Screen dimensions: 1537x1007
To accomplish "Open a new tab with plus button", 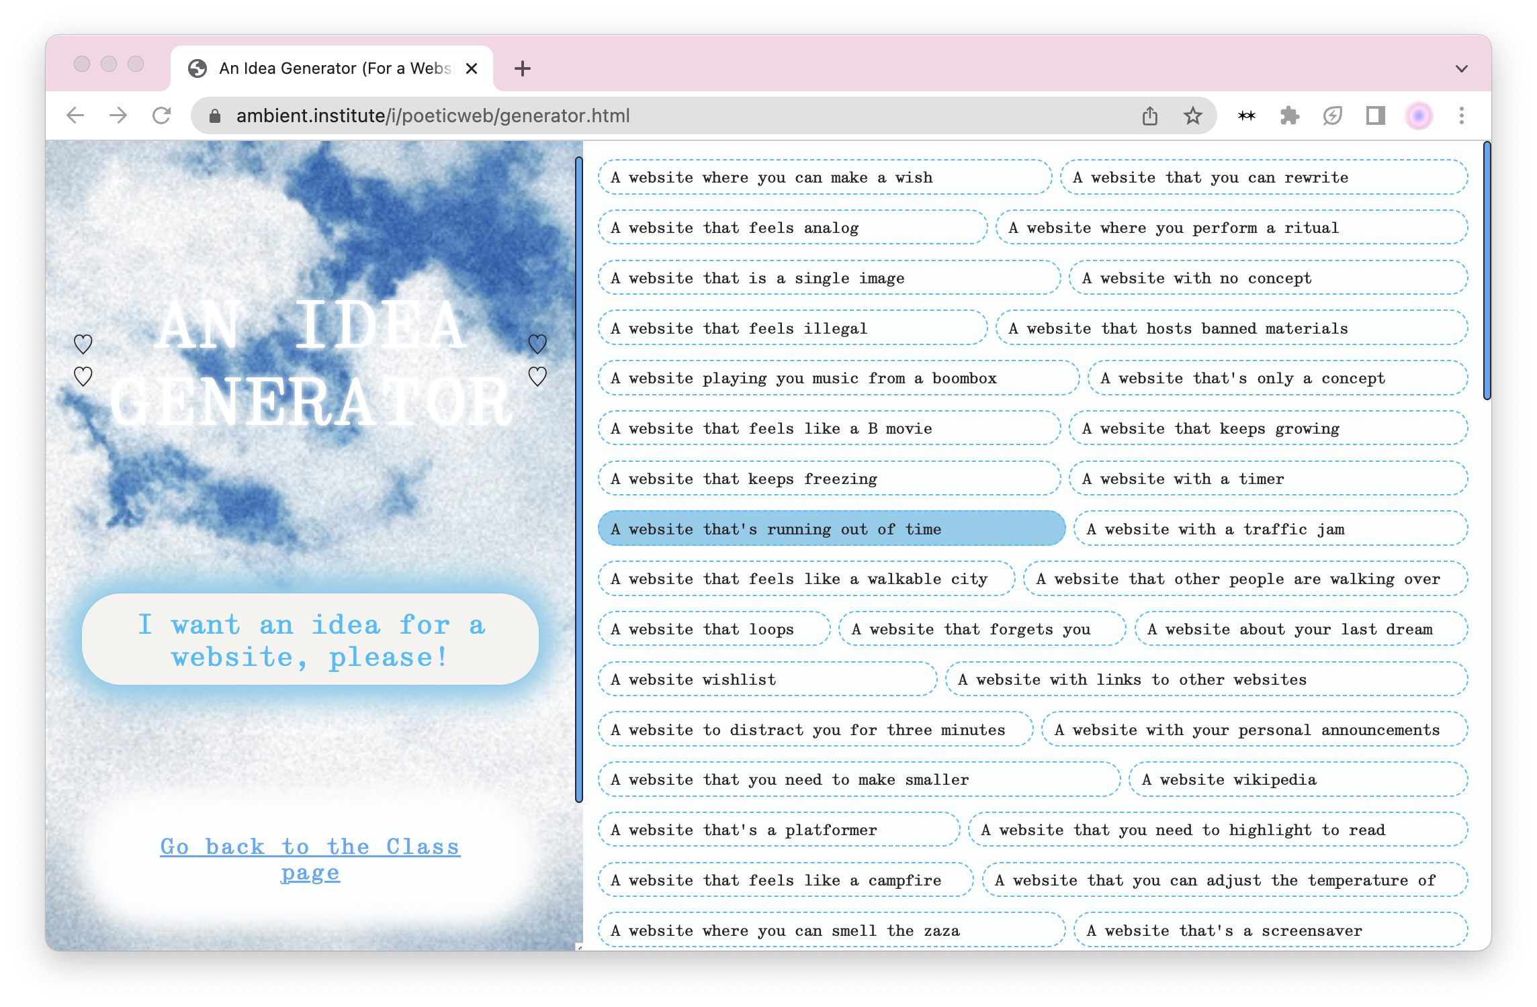I will 522,68.
